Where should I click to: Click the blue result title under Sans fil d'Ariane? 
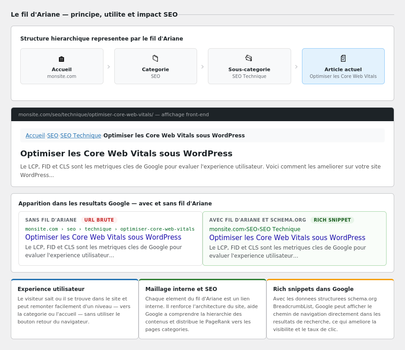point(103,237)
